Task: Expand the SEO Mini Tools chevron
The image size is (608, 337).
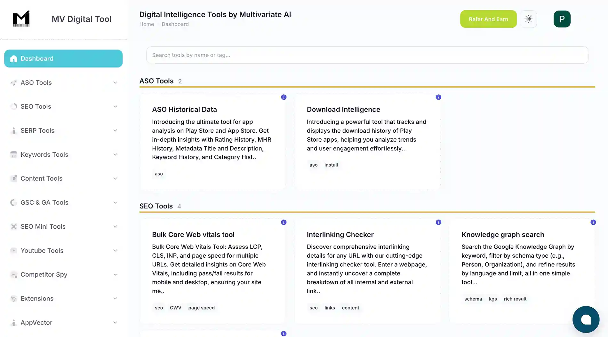Action: point(115,227)
